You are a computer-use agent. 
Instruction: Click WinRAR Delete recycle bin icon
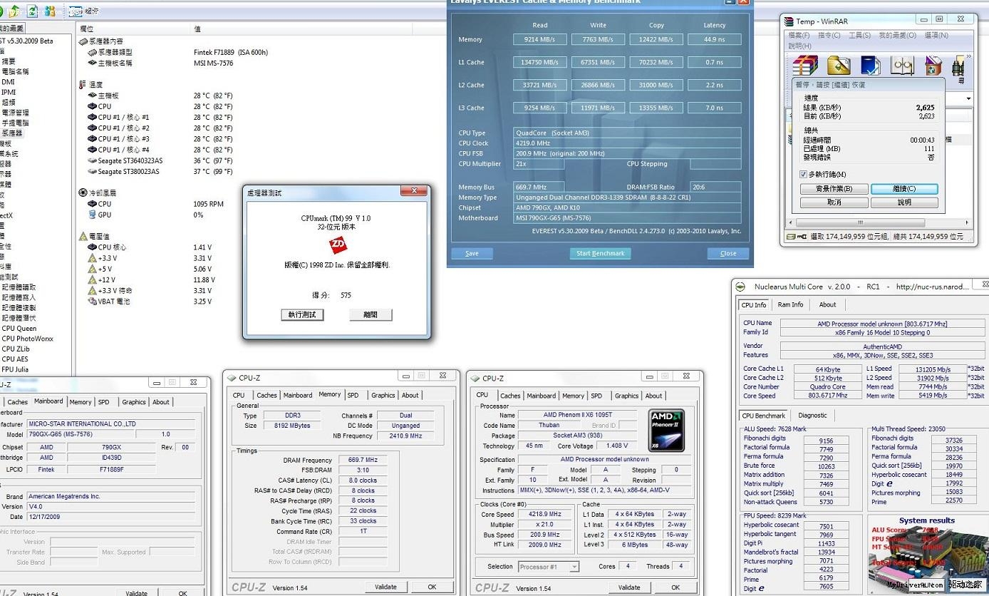(934, 66)
